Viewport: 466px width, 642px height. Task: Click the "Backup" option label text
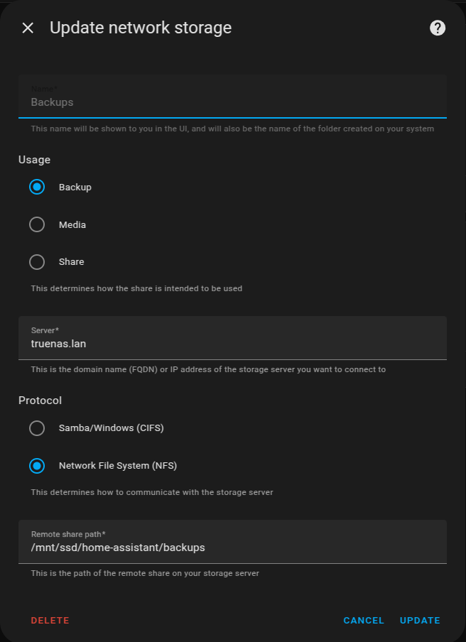(x=75, y=187)
